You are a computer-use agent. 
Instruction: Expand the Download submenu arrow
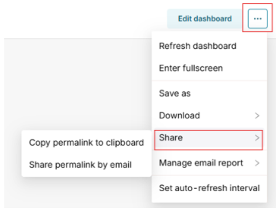(257, 116)
